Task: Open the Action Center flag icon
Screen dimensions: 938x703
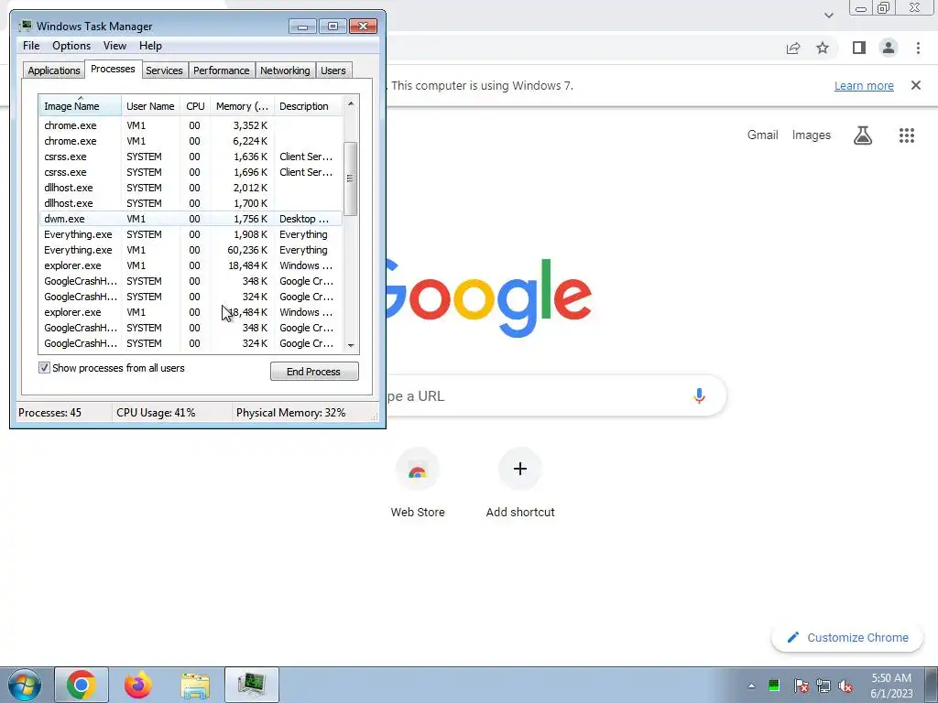Action: (x=801, y=686)
